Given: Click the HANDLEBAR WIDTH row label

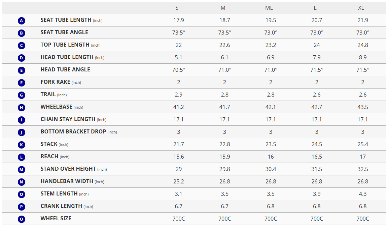Looking at the screenshot, I should click(67, 181).
